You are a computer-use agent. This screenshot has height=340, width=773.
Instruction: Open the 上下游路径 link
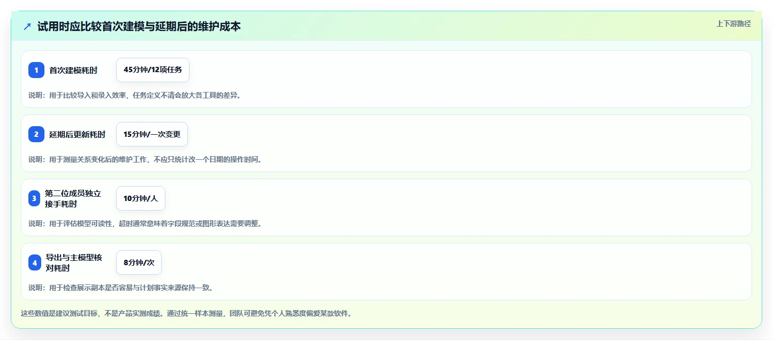733,24
